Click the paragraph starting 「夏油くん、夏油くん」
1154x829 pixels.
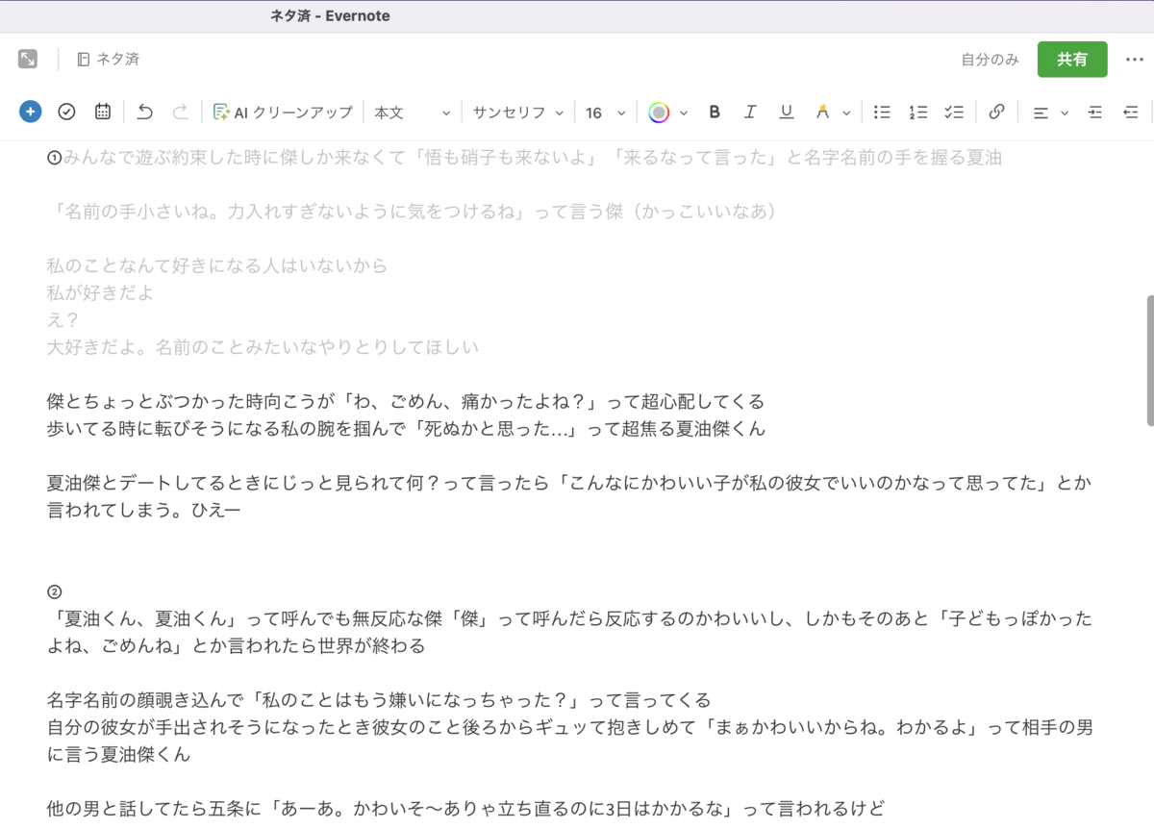click(x=569, y=632)
